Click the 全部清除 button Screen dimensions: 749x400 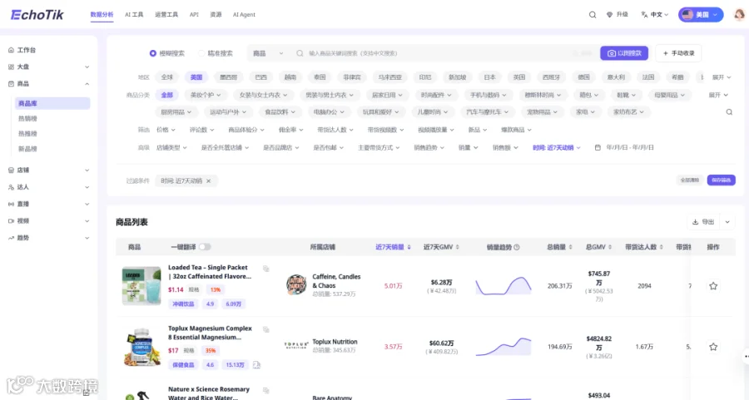click(689, 180)
